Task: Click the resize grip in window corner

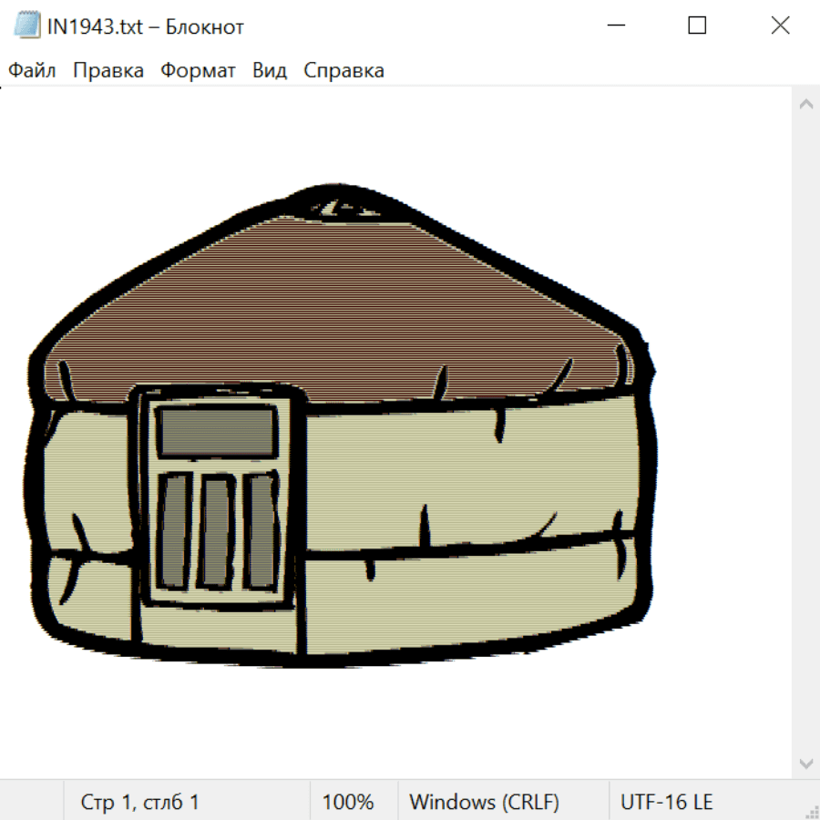Action: pos(811,810)
